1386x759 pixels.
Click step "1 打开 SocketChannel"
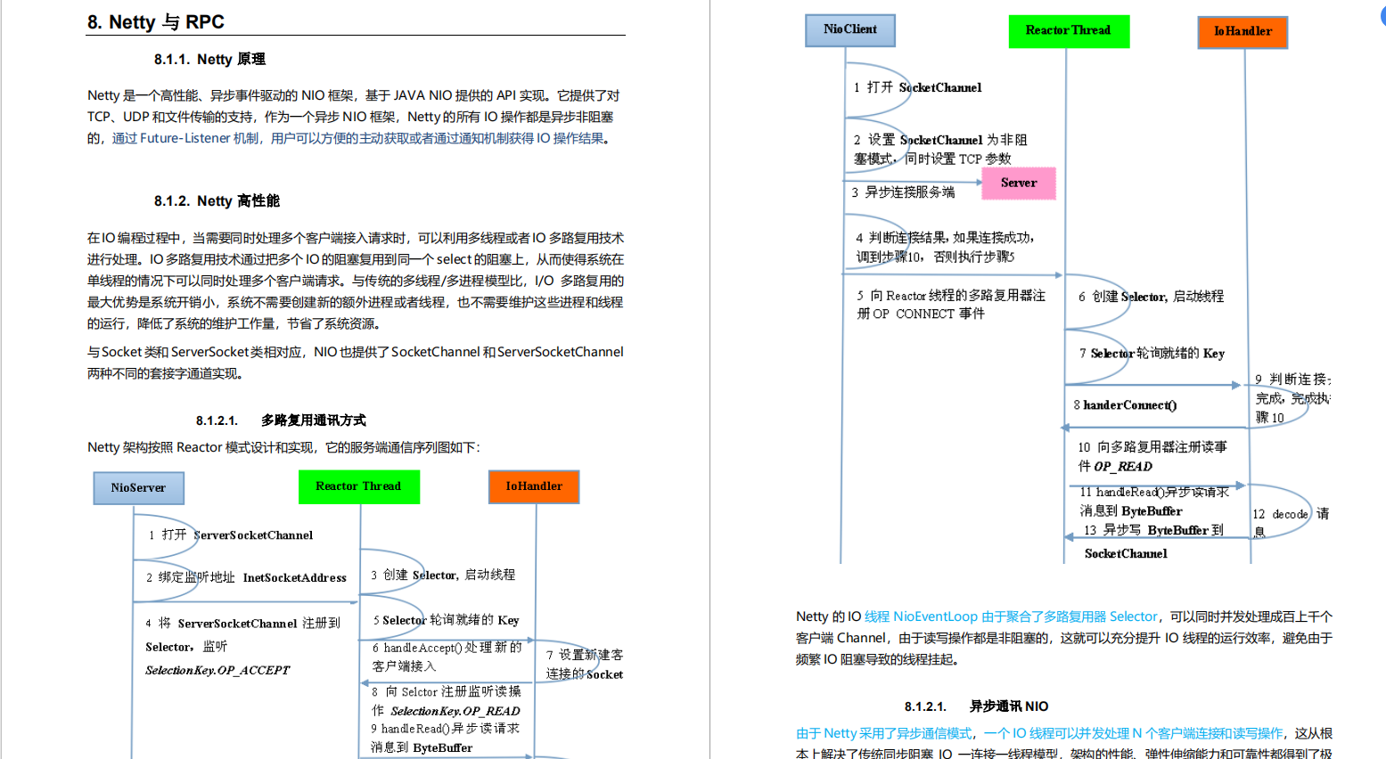(917, 87)
